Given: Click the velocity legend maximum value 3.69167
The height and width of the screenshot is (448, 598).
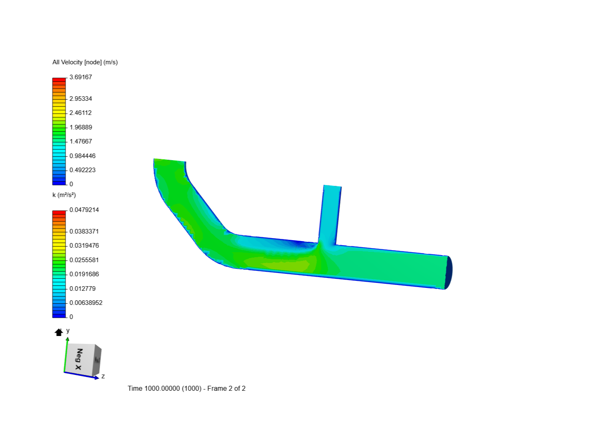Looking at the screenshot, I should tap(81, 77).
